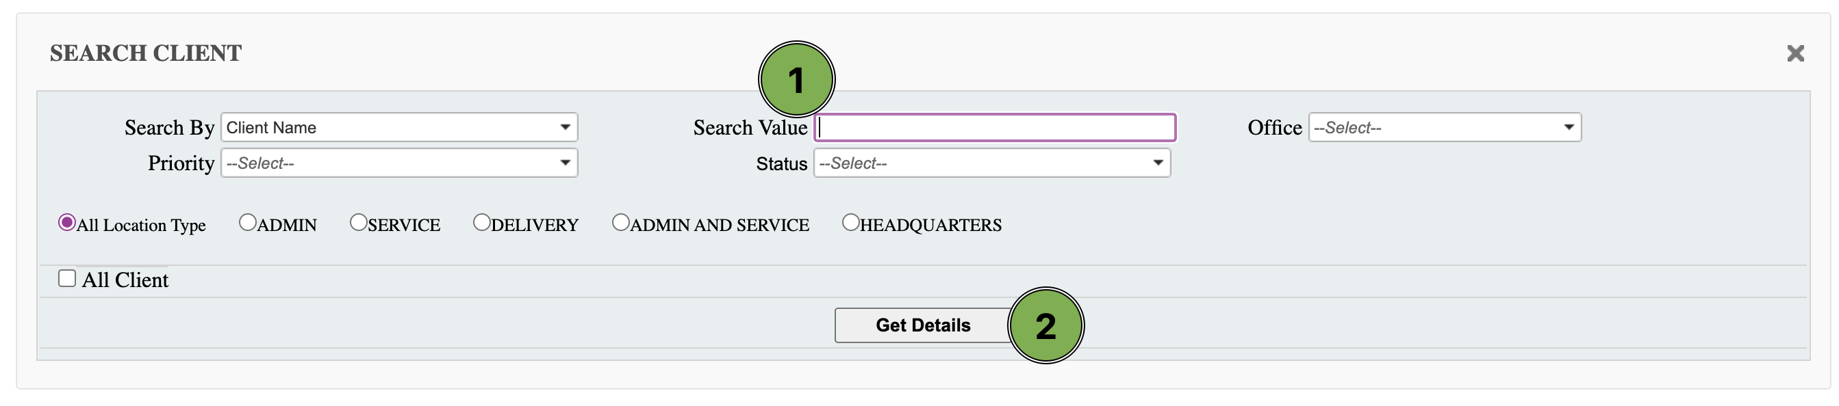
Task: Pick the DELIVERY location type
Action: tap(482, 223)
